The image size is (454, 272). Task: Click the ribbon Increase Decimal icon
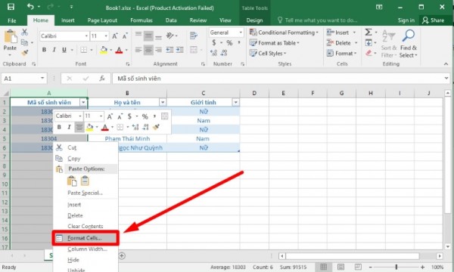[214, 53]
